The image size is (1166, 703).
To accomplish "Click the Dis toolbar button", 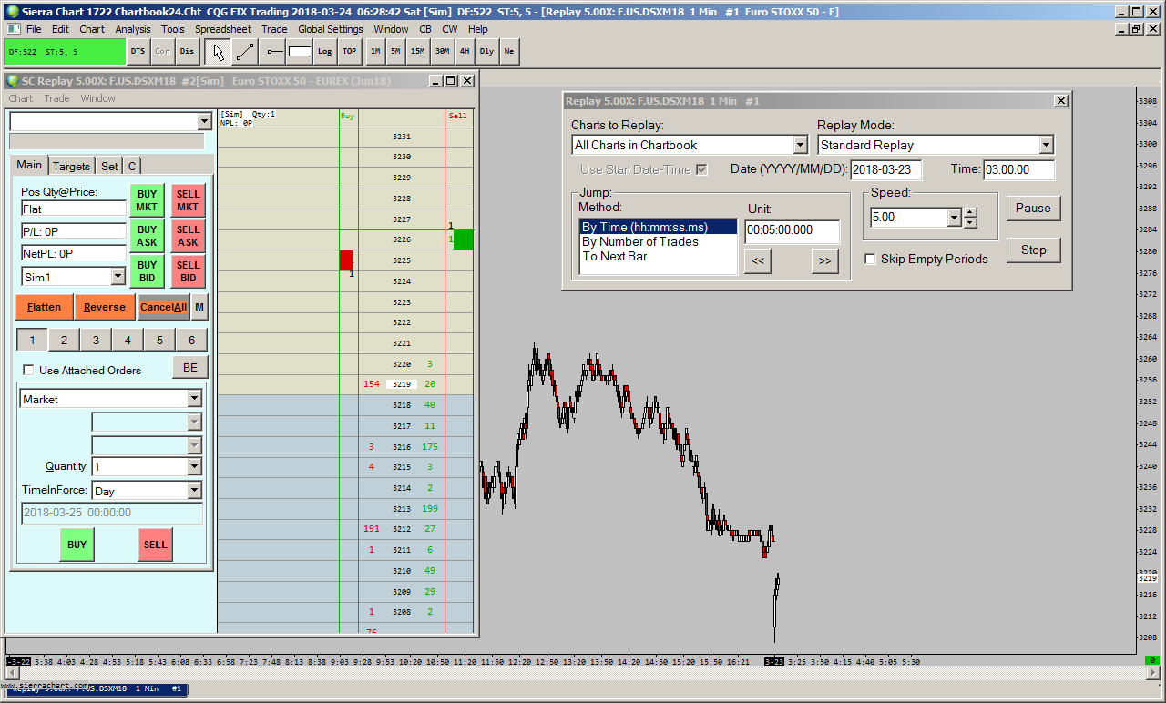I will coord(187,52).
